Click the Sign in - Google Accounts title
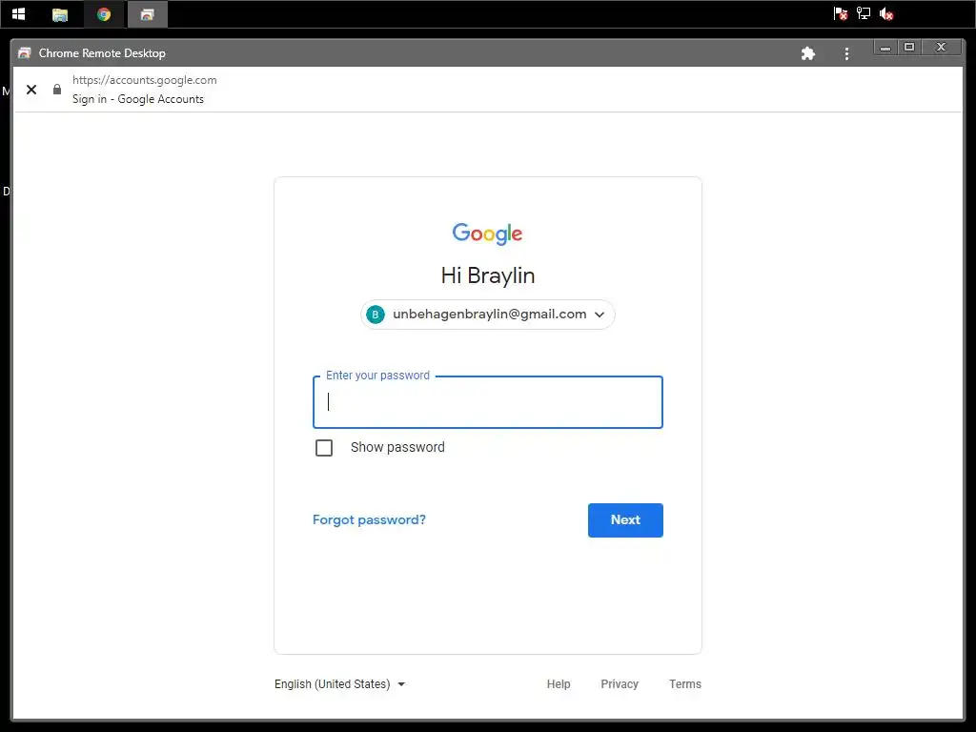The height and width of the screenshot is (732, 976). pyautogui.click(x=138, y=99)
